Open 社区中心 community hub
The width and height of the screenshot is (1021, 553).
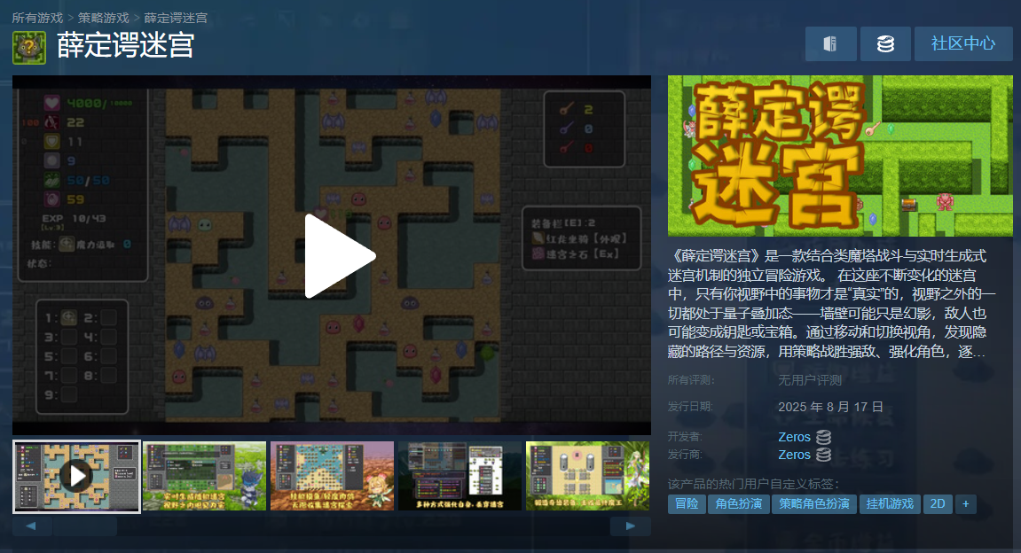[x=963, y=44]
